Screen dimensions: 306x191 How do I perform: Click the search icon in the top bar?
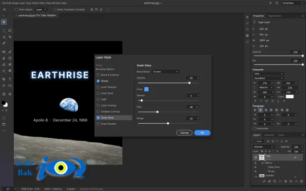277,3
